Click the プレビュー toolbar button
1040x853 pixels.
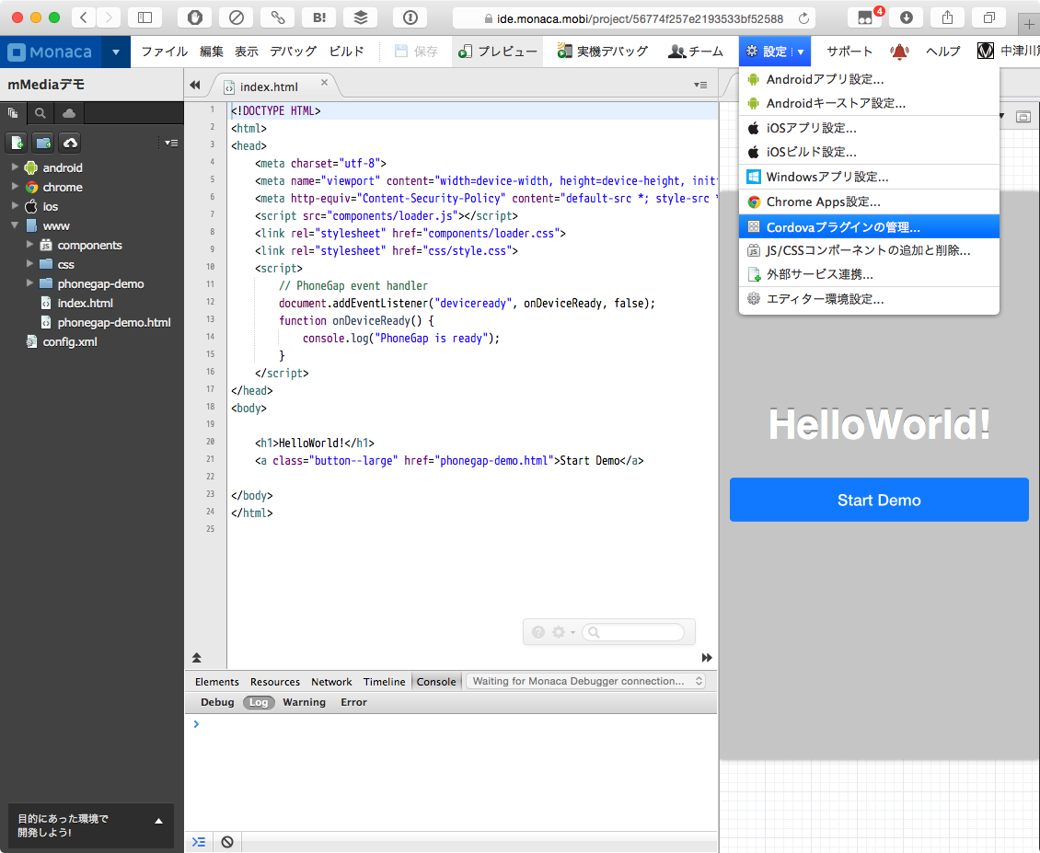click(497, 52)
